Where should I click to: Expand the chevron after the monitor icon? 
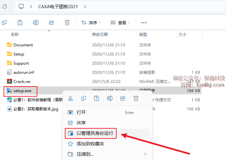tap(31, 7)
